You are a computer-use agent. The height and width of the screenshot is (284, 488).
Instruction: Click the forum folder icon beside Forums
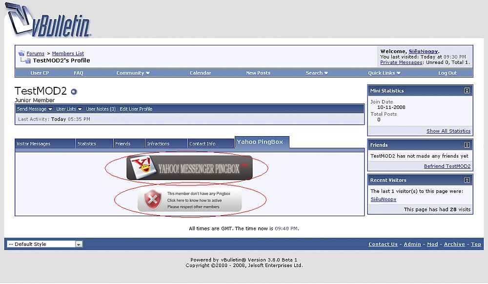(x=21, y=54)
